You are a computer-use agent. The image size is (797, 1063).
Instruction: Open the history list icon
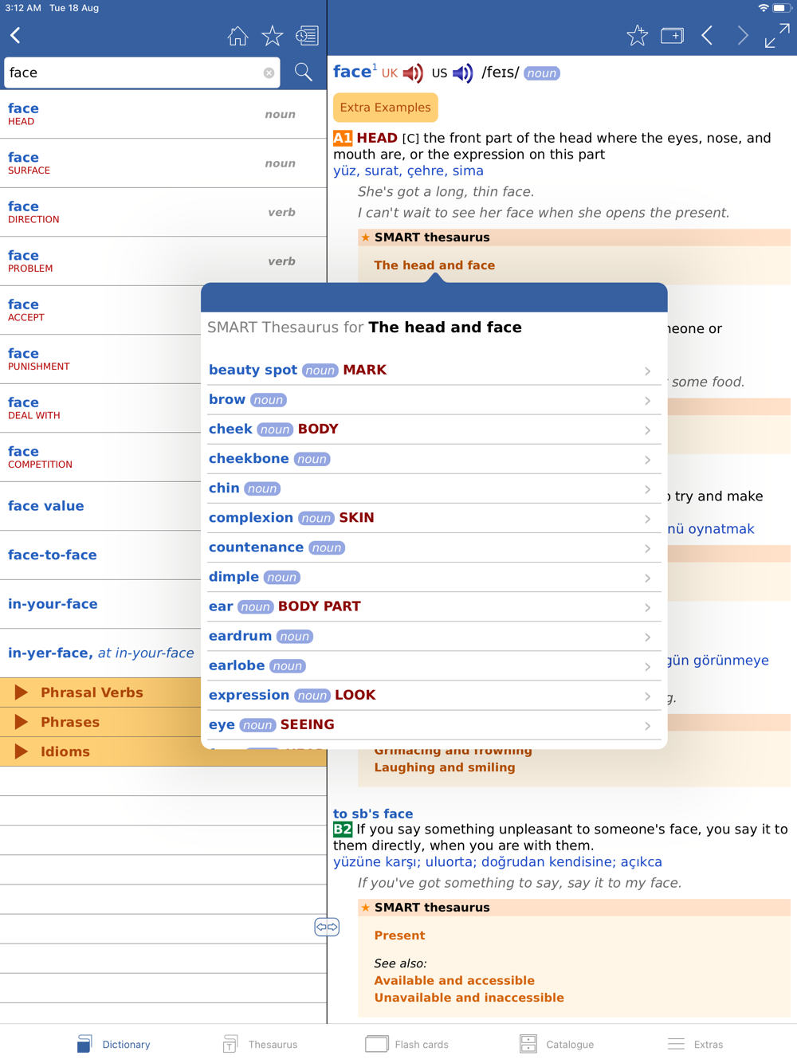click(308, 35)
